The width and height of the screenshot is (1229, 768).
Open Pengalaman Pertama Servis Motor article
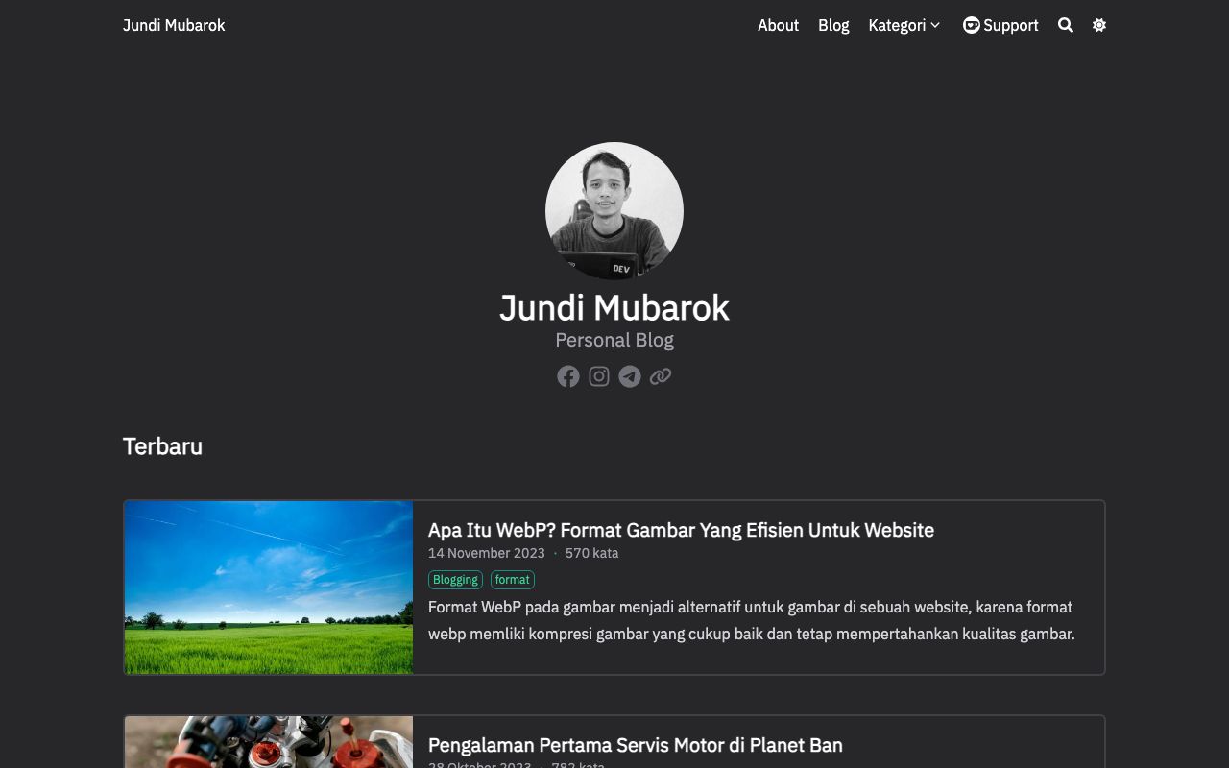tap(635, 745)
